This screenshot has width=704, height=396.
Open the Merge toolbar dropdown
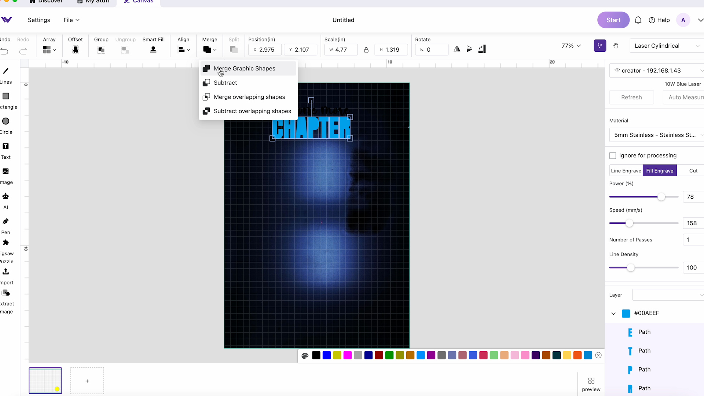point(214,49)
